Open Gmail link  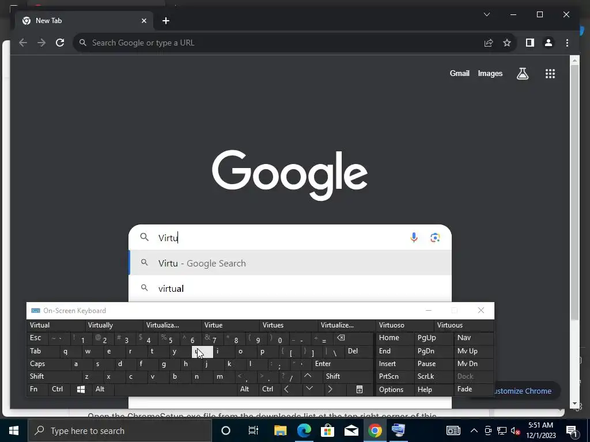pyautogui.click(x=459, y=74)
